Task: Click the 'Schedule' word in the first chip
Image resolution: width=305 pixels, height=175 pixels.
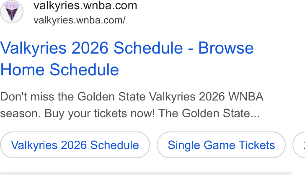Action: tap(114, 145)
